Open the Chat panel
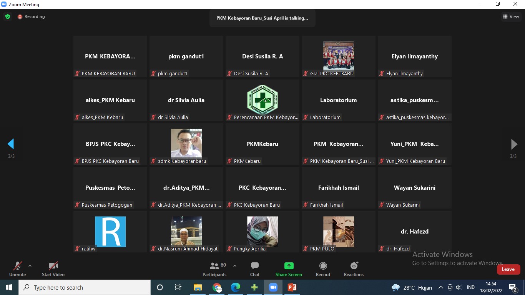 (x=255, y=269)
